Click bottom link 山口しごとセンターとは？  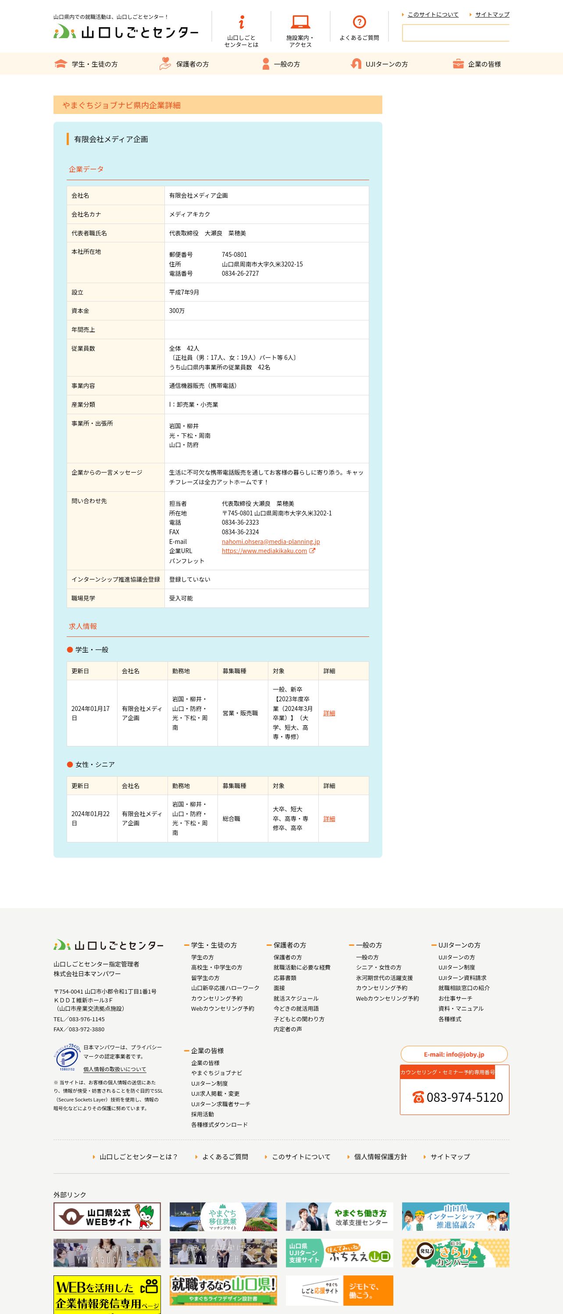click(138, 1157)
